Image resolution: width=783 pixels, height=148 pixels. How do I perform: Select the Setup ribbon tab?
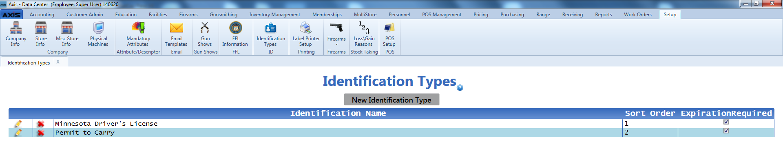coord(670,15)
